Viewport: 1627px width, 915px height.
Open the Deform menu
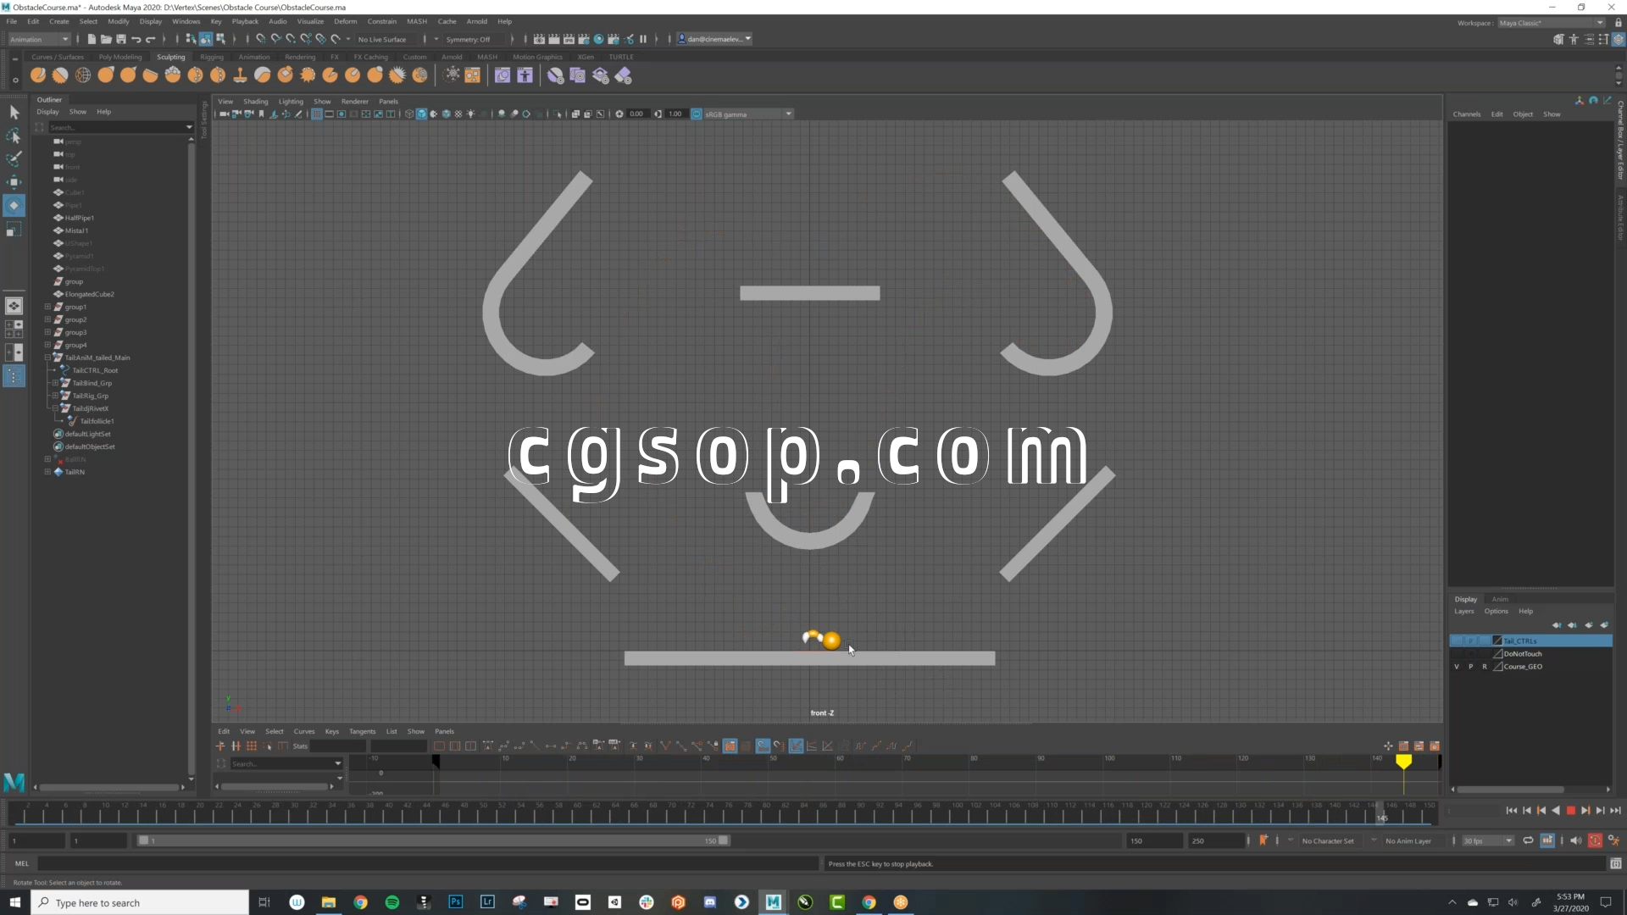coord(345,21)
